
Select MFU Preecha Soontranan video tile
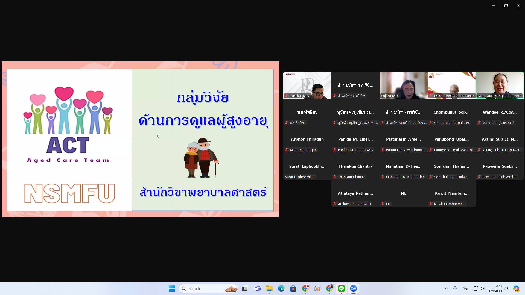click(452, 85)
